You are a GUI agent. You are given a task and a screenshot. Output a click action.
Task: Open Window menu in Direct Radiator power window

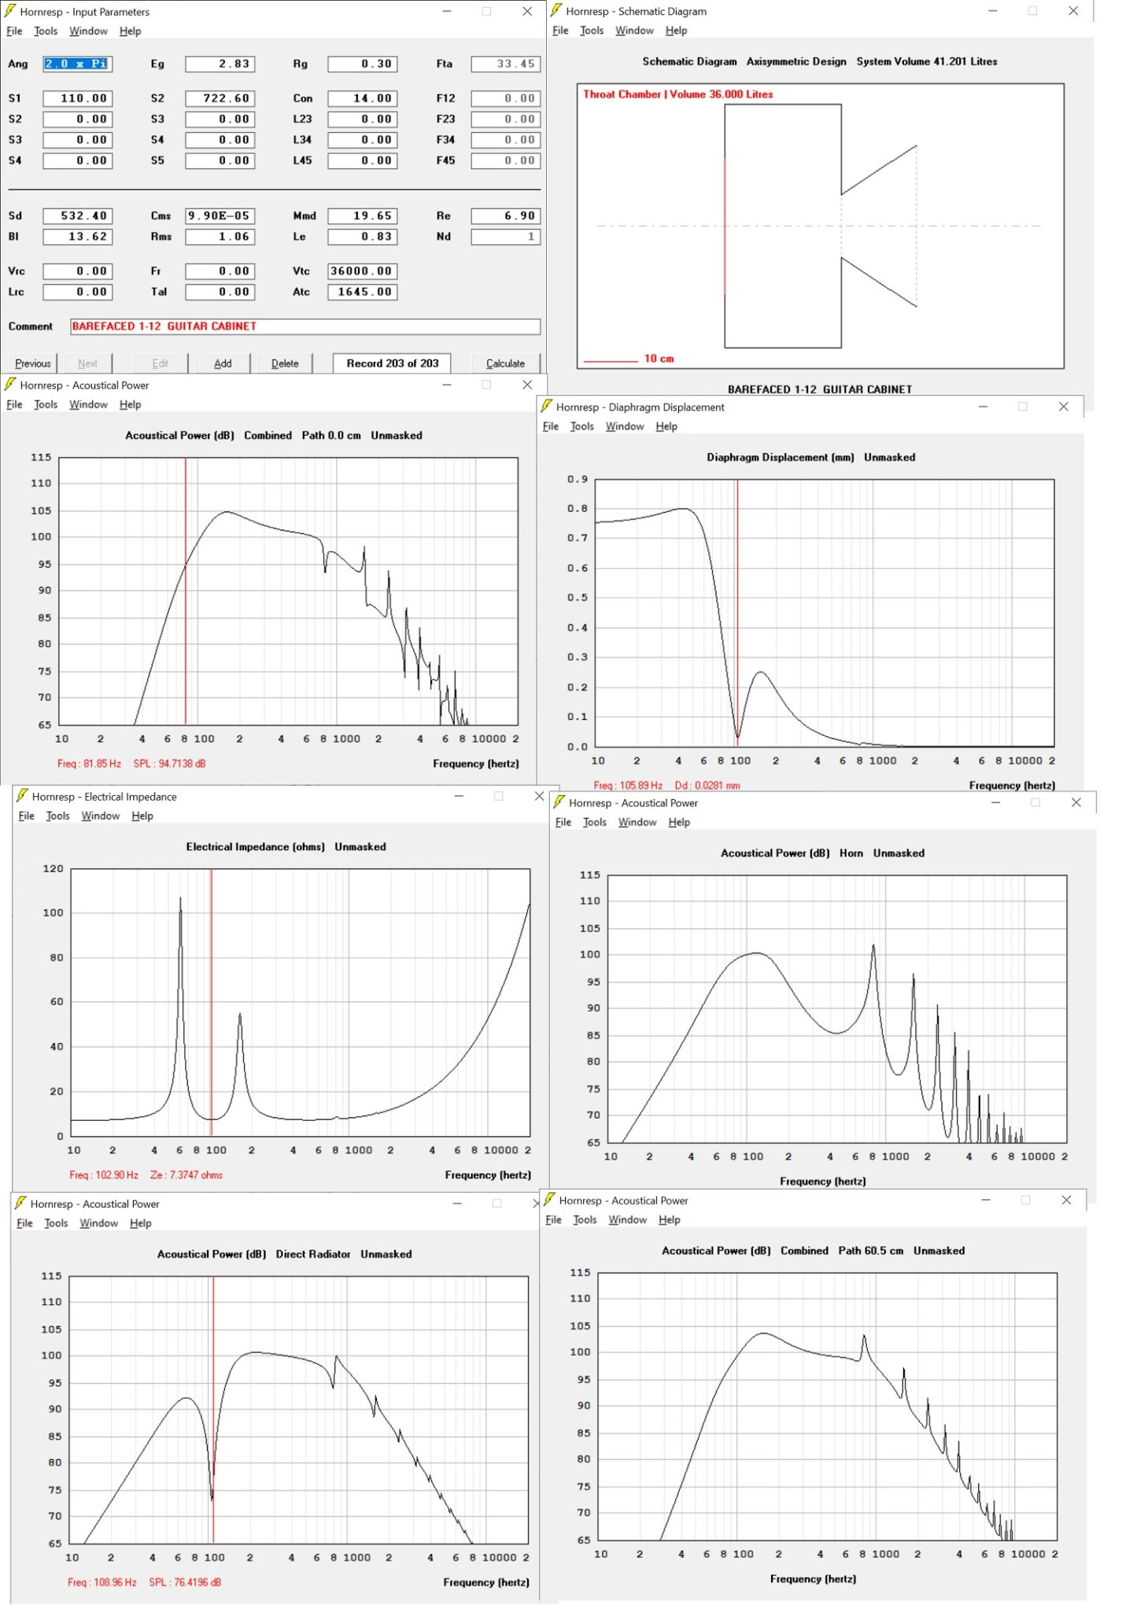[98, 1222]
